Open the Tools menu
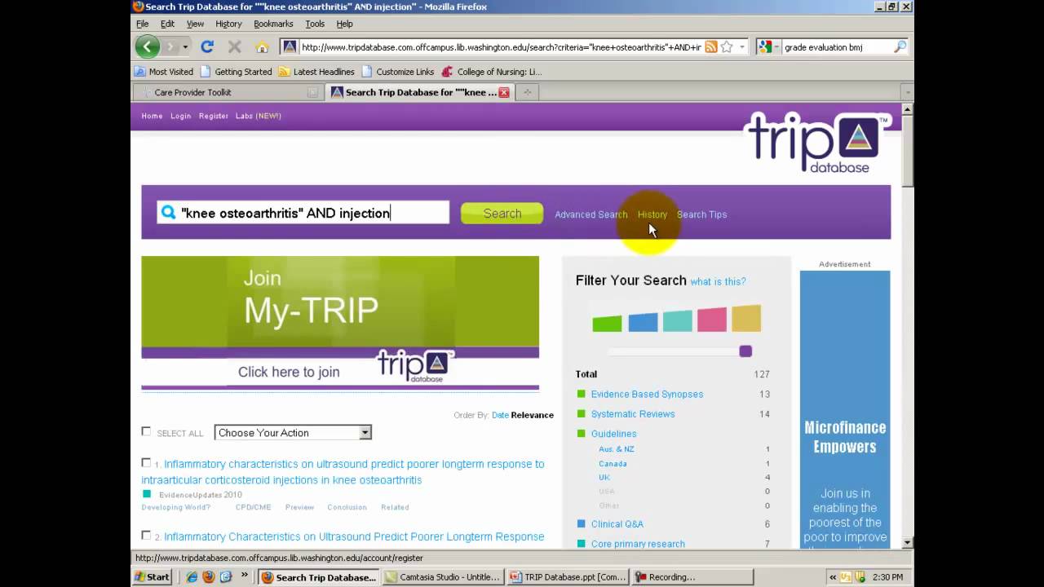The width and height of the screenshot is (1044, 587). [315, 24]
